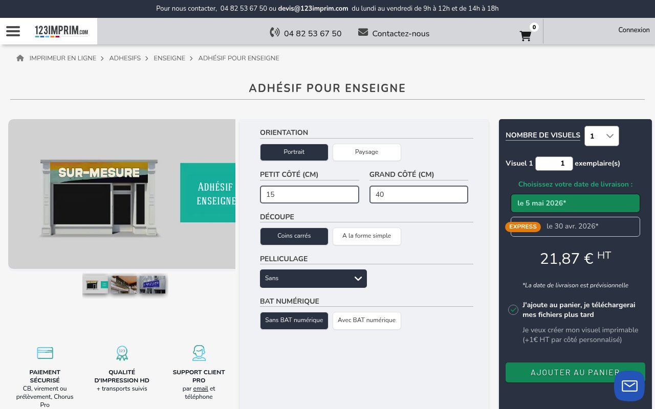Viewport: 655px width, 409px height.
Task: Open ENSEIGNE from the breadcrumb trail
Action: click(169, 58)
